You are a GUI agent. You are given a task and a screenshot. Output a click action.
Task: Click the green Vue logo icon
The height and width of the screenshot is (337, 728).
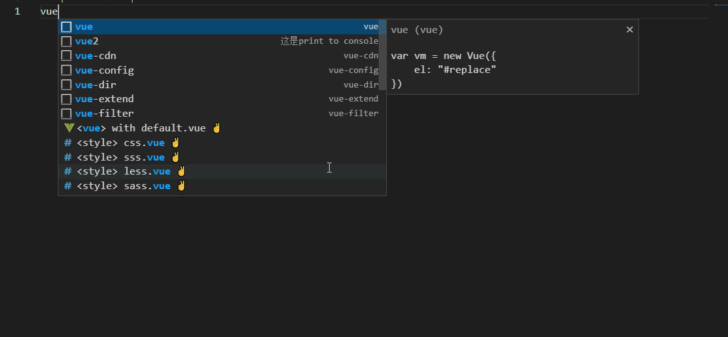tap(69, 128)
